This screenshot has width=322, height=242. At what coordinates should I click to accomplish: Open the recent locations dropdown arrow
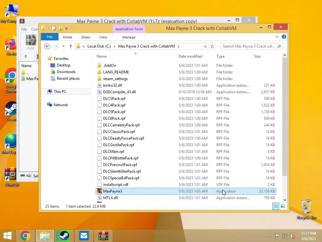(x=64, y=46)
